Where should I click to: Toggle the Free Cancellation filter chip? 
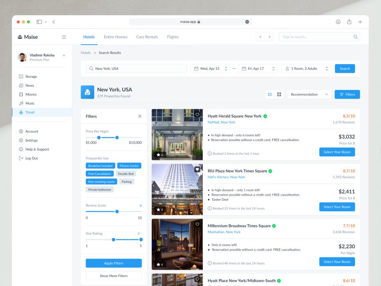[99, 174]
